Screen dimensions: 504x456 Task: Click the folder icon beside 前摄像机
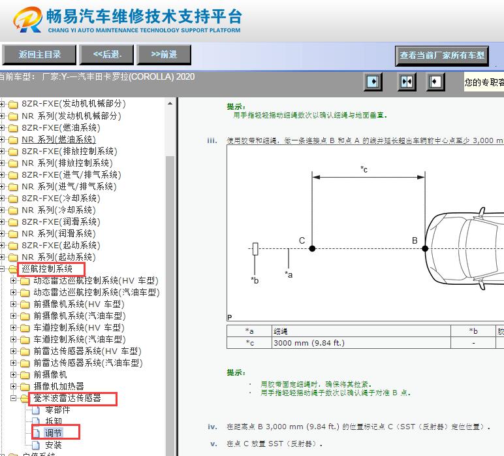click(x=25, y=375)
